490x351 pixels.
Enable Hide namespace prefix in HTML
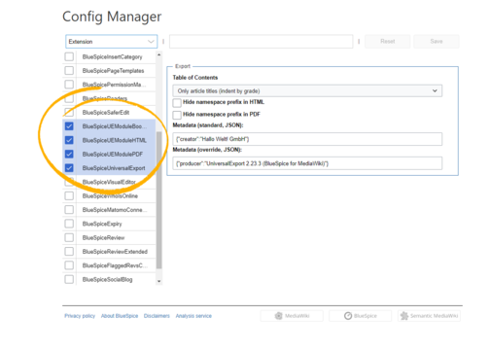pyautogui.click(x=177, y=103)
